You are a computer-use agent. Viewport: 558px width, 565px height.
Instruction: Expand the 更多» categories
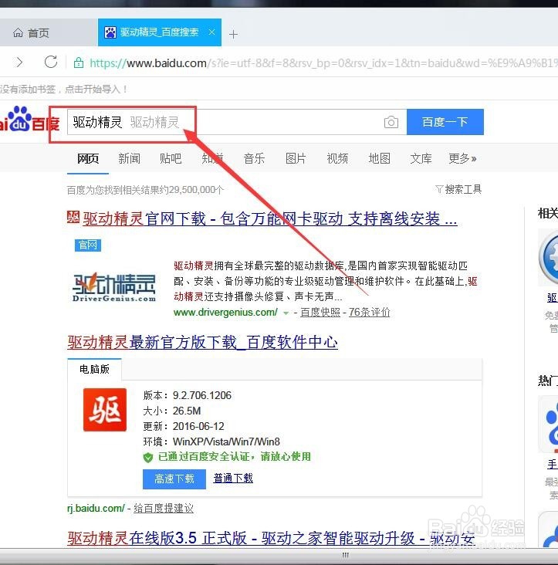pos(462,158)
